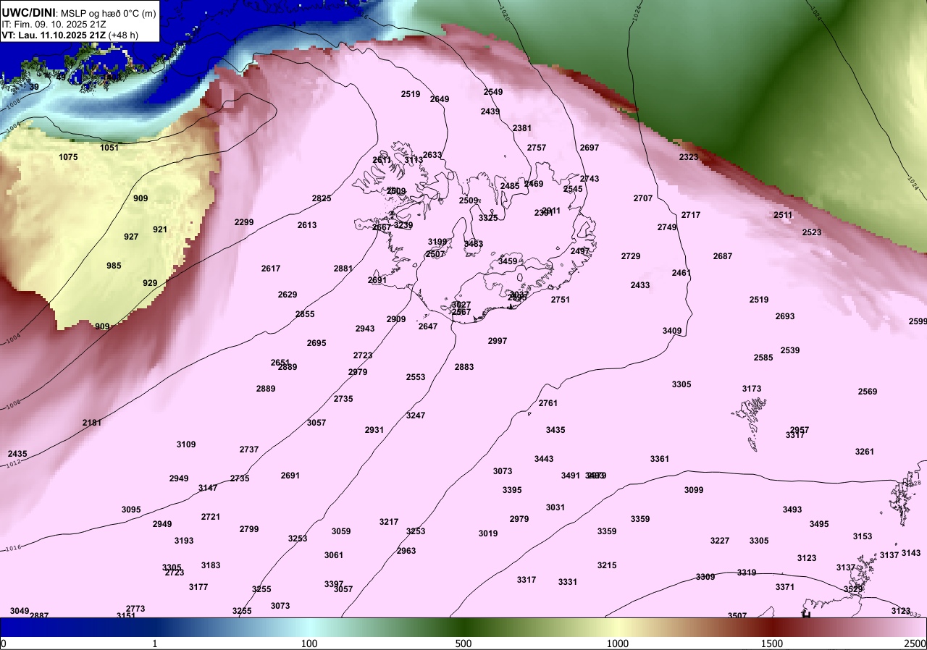Click the height value 2523
927x650 pixels.
tap(812, 232)
